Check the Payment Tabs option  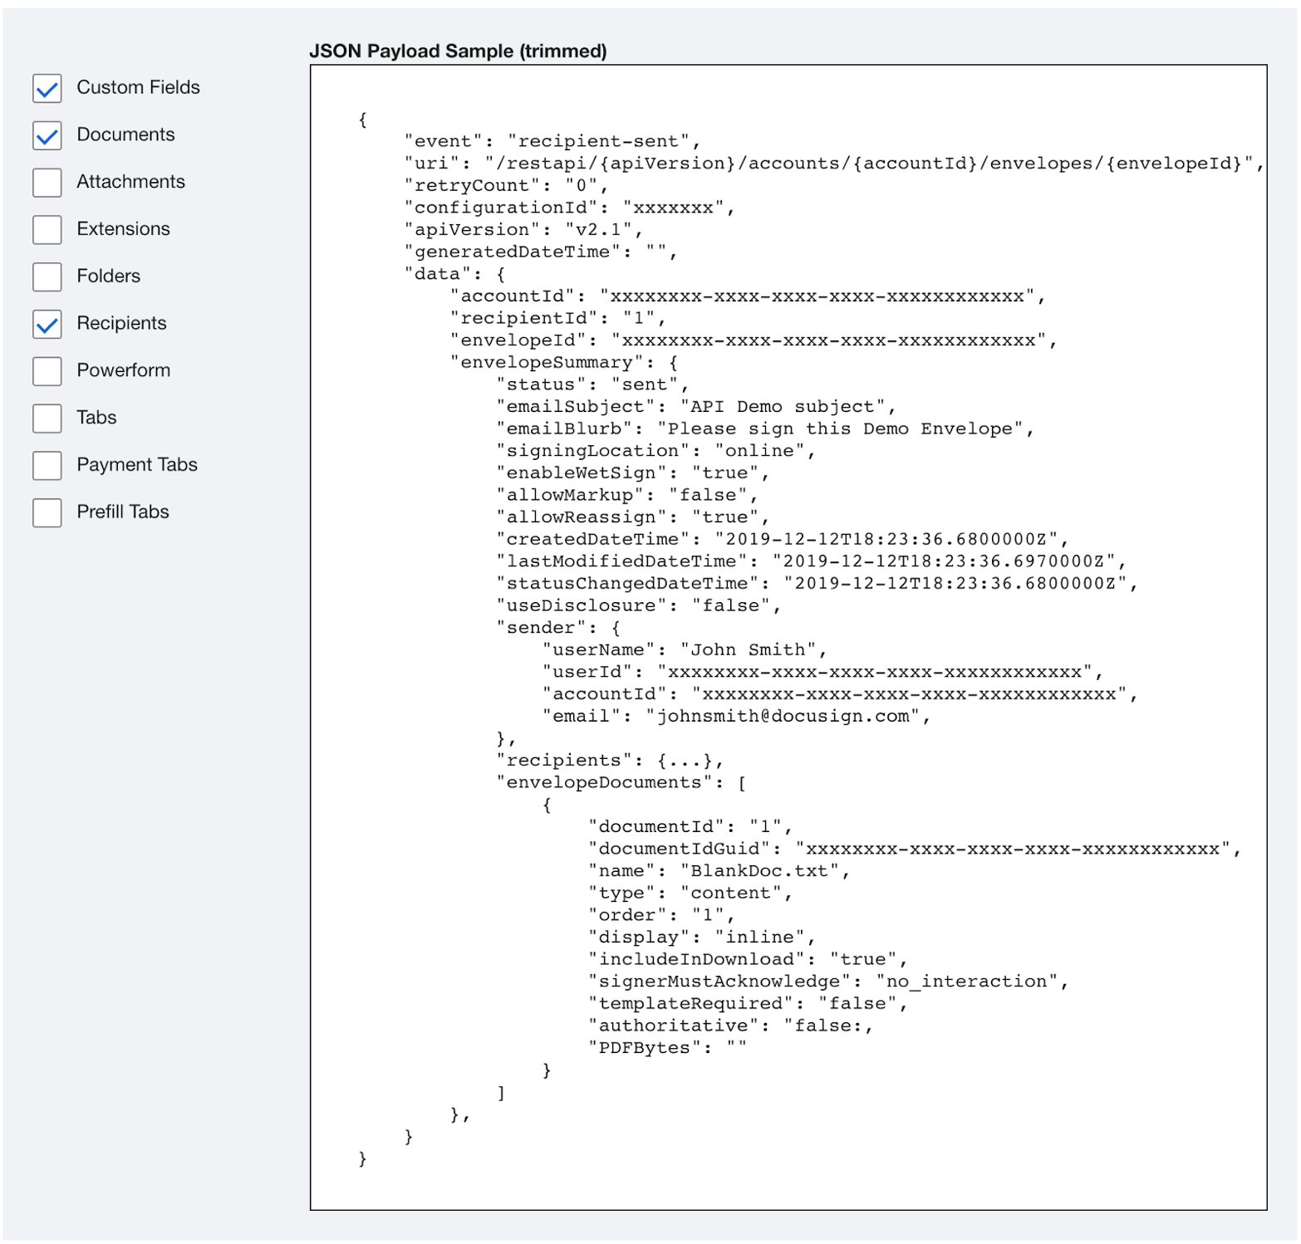47,465
